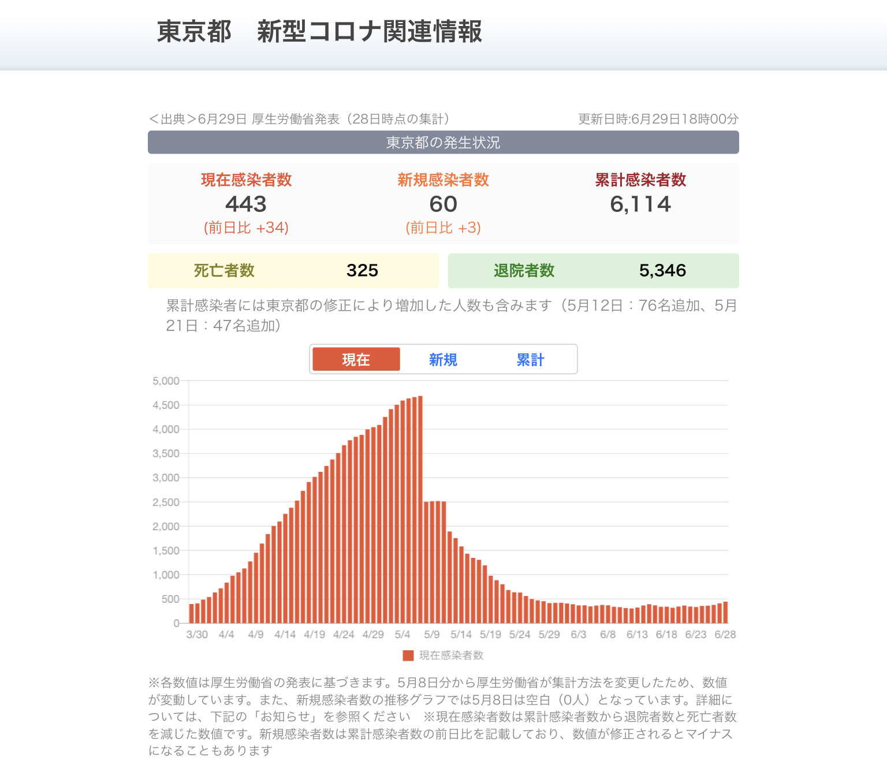Click the 新規感染者数 value 60
The image size is (887, 771).
click(x=443, y=204)
